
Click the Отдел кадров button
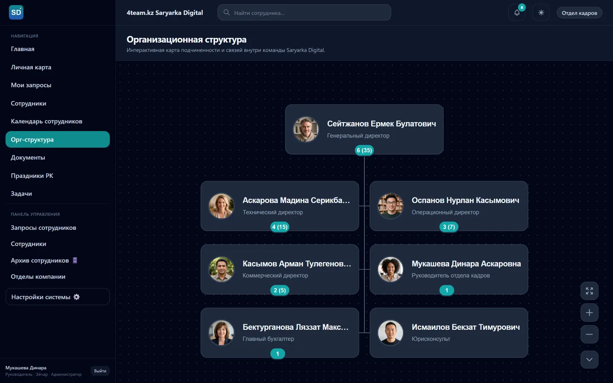[x=579, y=13]
